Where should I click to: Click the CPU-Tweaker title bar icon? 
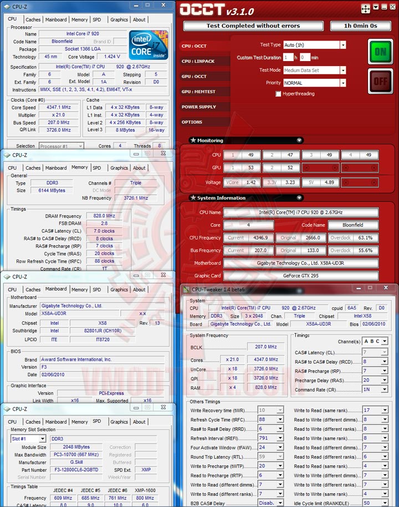186,290
